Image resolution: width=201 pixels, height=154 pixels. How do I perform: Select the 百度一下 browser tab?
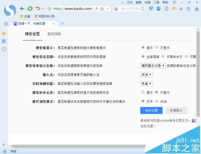(x=34, y=24)
